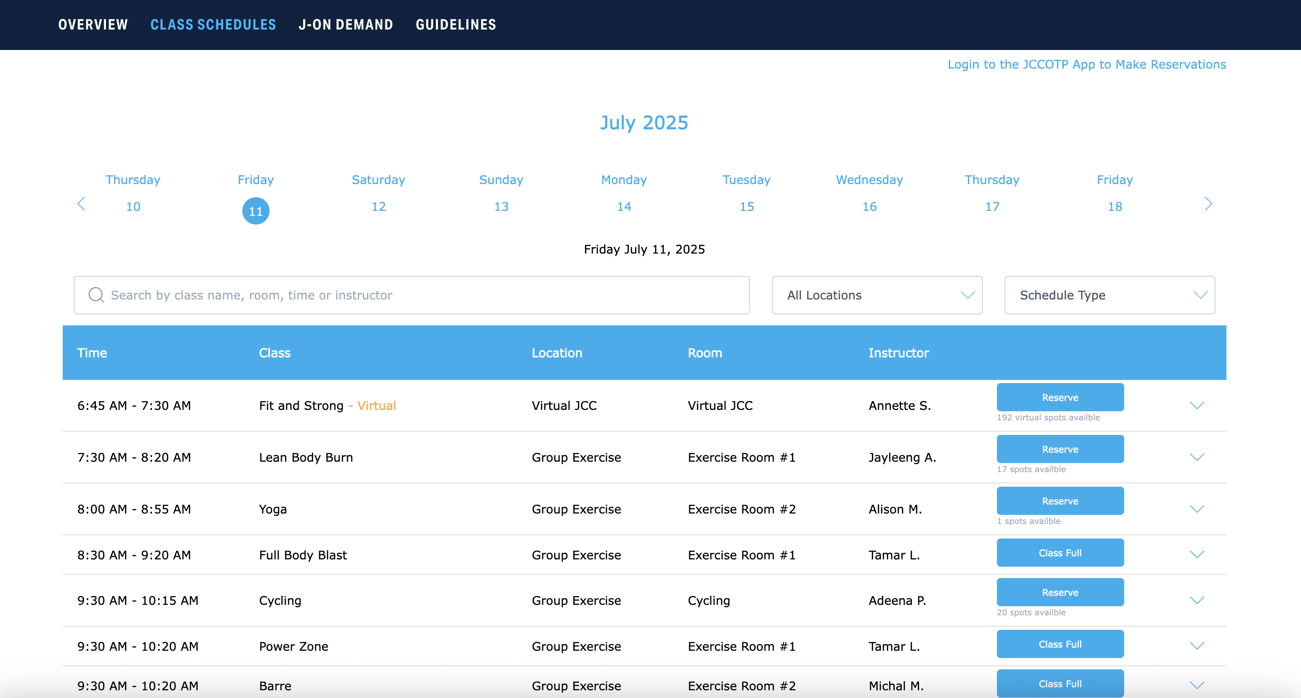The image size is (1301, 698).
Task: Expand Cycling class row chevron
Action: (x=1196, y=600)
